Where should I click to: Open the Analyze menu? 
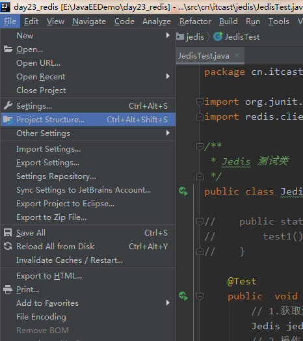pos(157,21)
